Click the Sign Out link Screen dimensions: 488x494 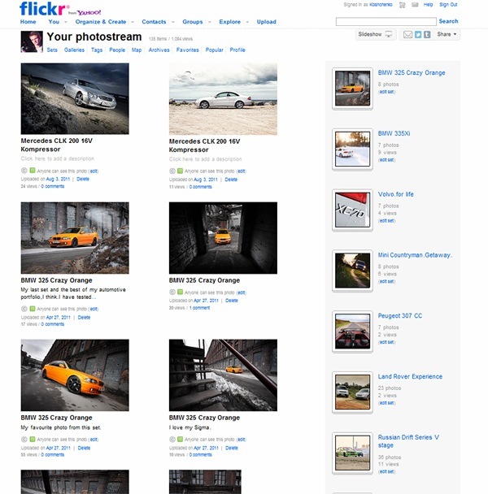point(448,5)
